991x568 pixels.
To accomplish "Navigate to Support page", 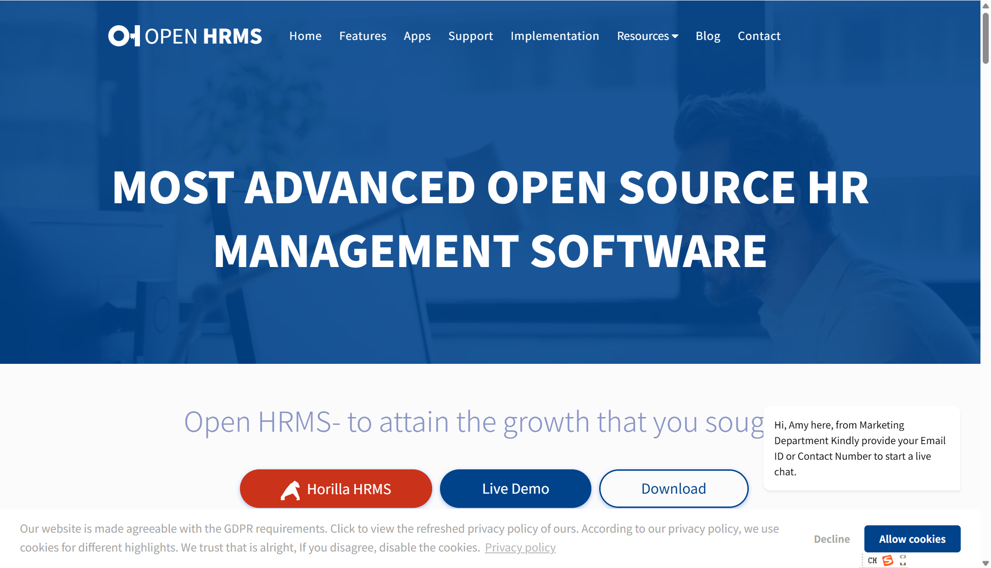I will click(470, 36).
